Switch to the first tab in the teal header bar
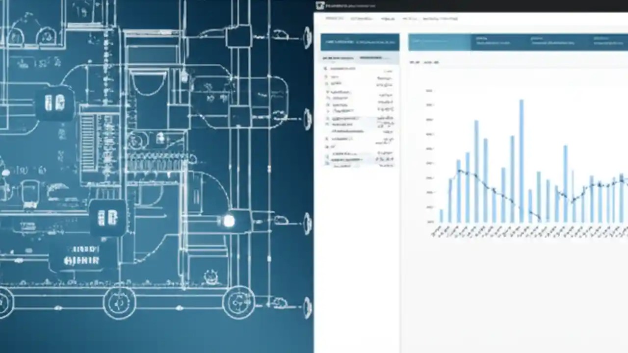628x353 pixels. [x=439, y=42]
